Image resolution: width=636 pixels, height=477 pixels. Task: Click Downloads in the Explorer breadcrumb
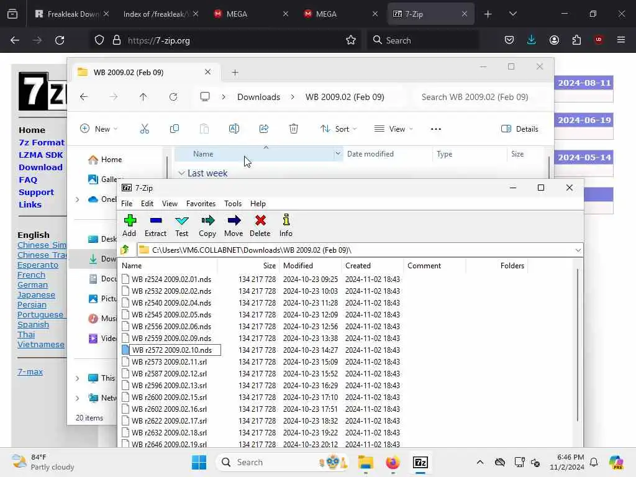pyautogui.click(x=258, y=97)
